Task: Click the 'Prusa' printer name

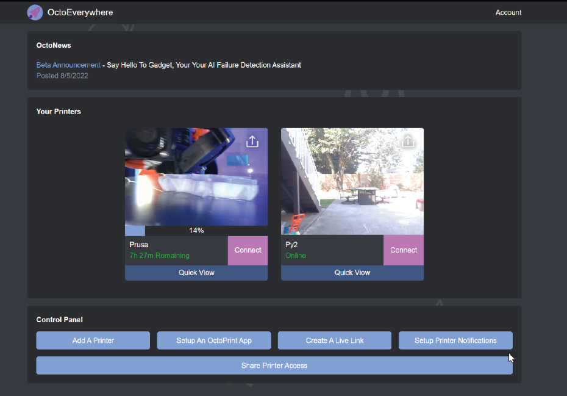Action: point(139,245)
